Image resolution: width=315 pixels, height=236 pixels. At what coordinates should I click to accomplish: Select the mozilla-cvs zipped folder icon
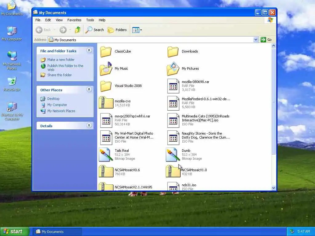[x=106, y=103]
